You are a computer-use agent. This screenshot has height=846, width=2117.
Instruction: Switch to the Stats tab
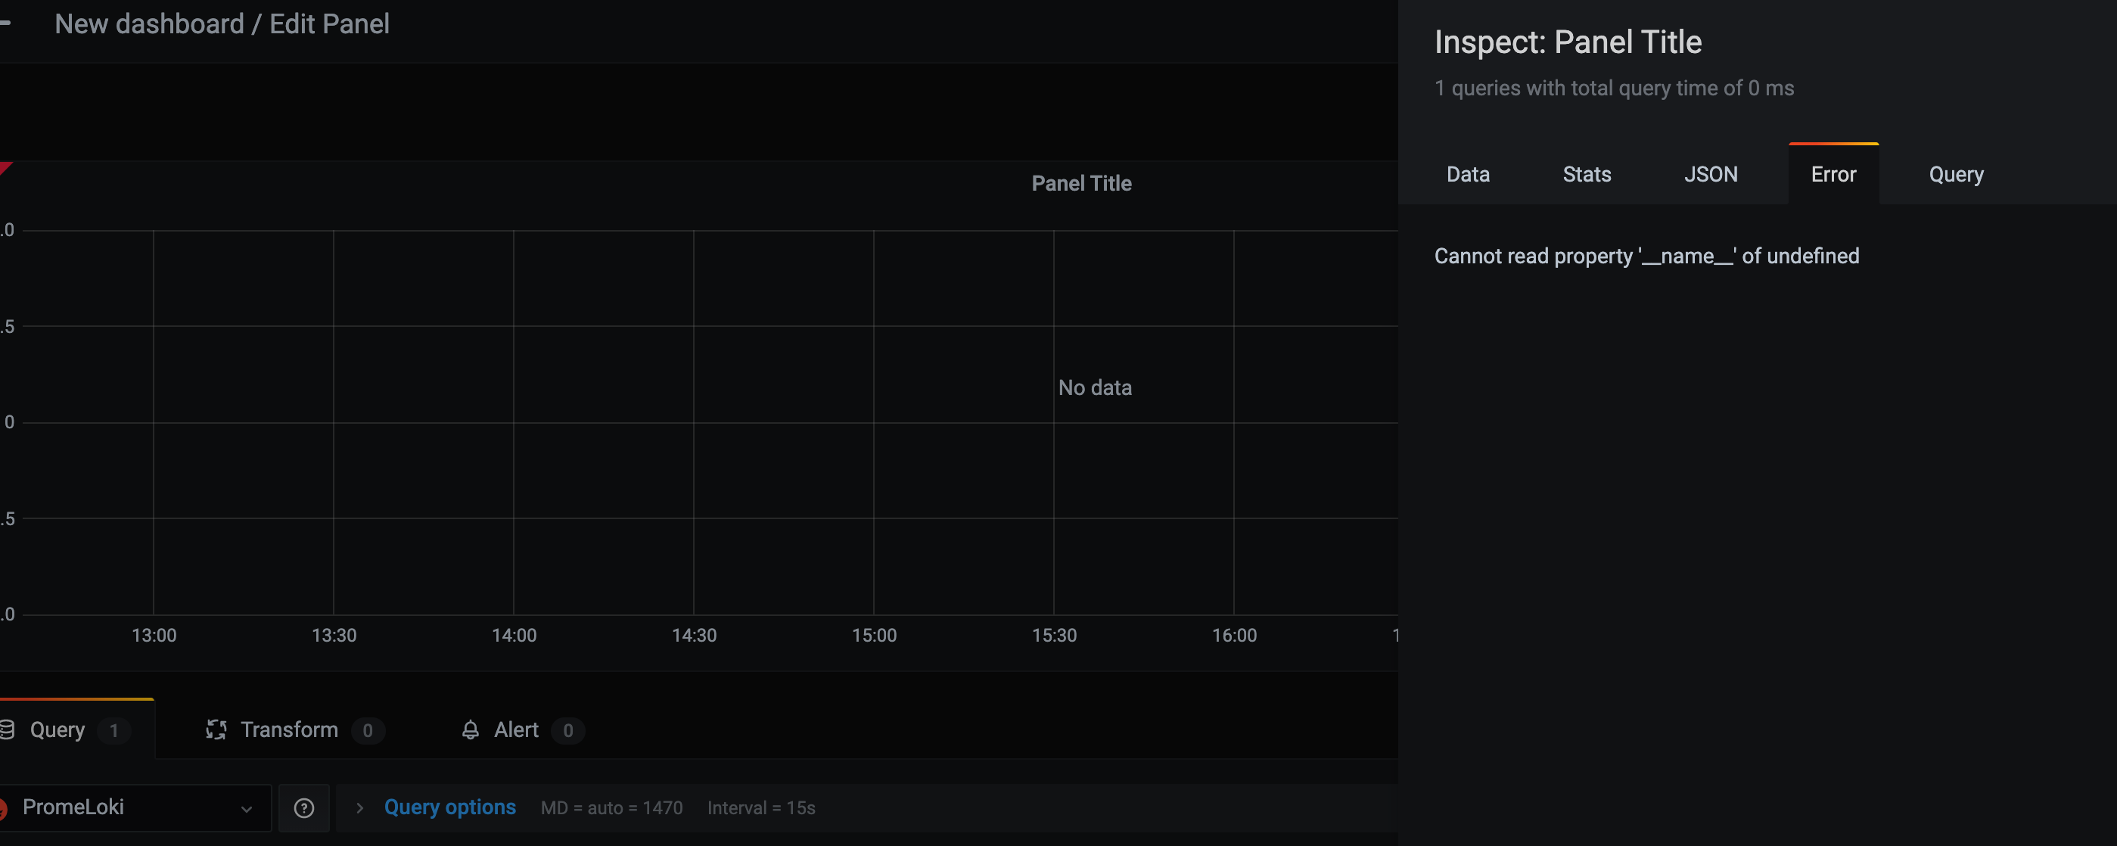pos(1586,174)
